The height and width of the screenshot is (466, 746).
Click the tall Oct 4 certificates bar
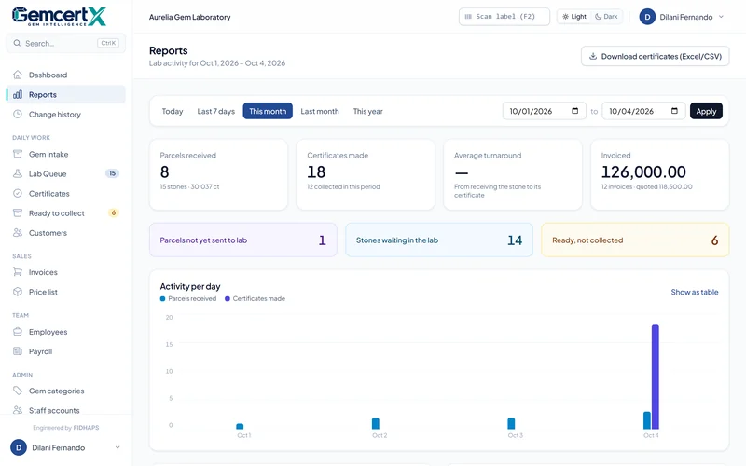656,377
